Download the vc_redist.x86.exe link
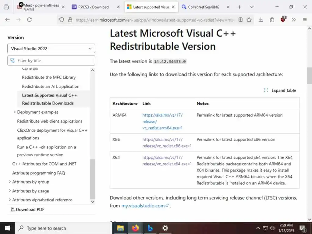 point(167,143)
